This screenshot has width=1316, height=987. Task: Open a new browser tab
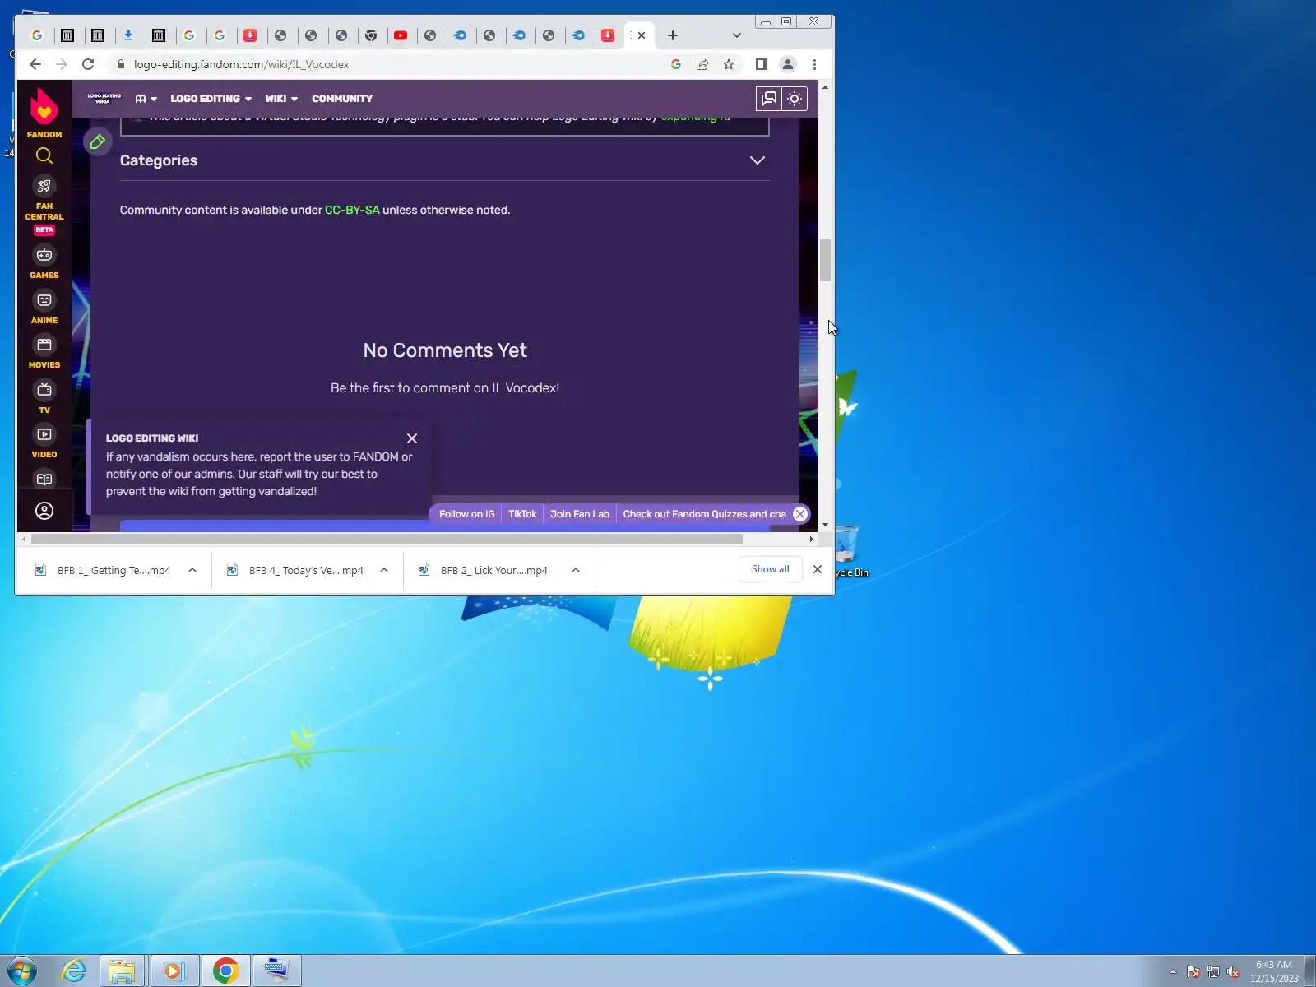pyautogui.click(x=673, y=35)
